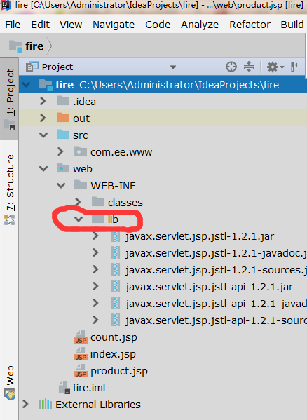Expand javax.servlet.jsp.jstl-1.2.1.jar archive
The height and width of the screenshot is (420, 307).
pyautogui.click(x=95, y=236)
